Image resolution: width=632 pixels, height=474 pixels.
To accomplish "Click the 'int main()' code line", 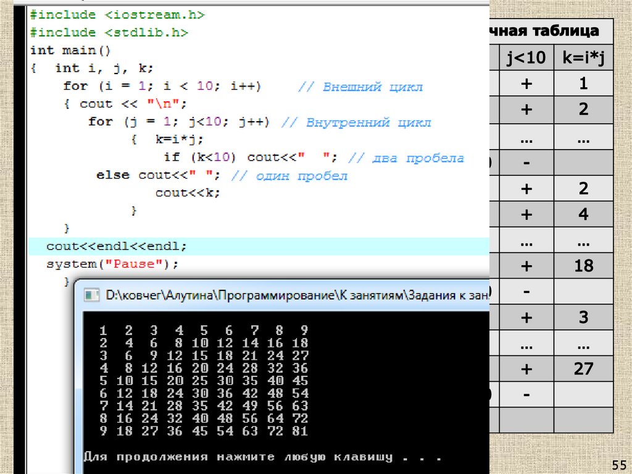I will click(70, 51).
